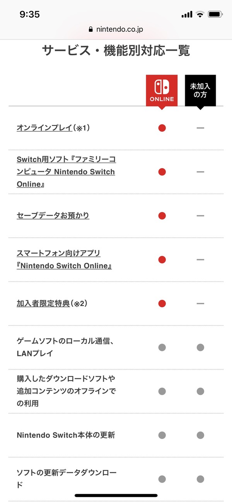Open the スマートフォン向けアプリ Nintendo Switch Online link
232x502 pixels.
(64, 259)
